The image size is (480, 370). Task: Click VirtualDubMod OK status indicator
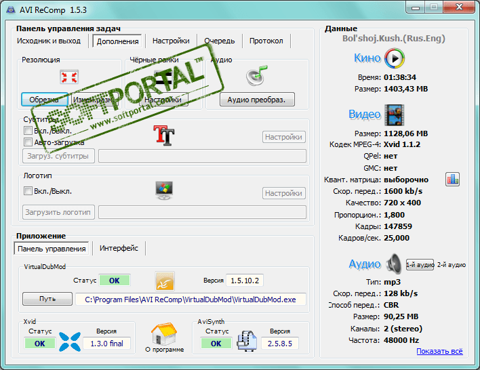(115, 281)
